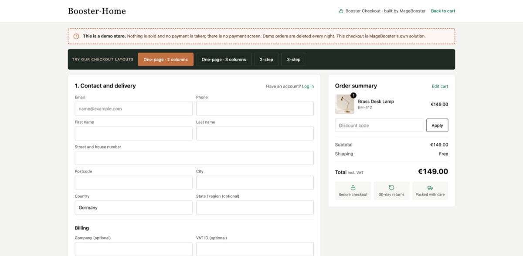Apply the discount code
The image size is (523, 256).
[437, 125]
